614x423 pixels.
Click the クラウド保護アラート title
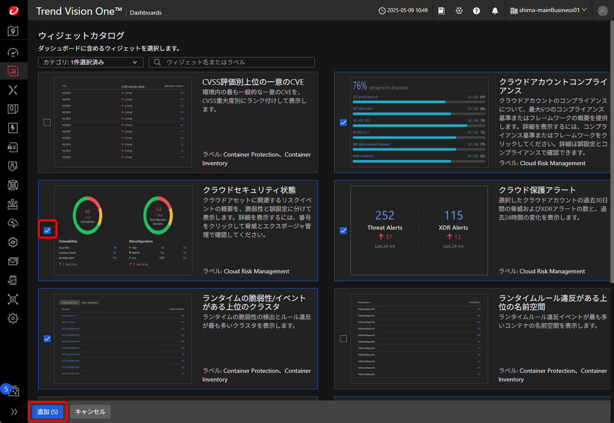537,190
